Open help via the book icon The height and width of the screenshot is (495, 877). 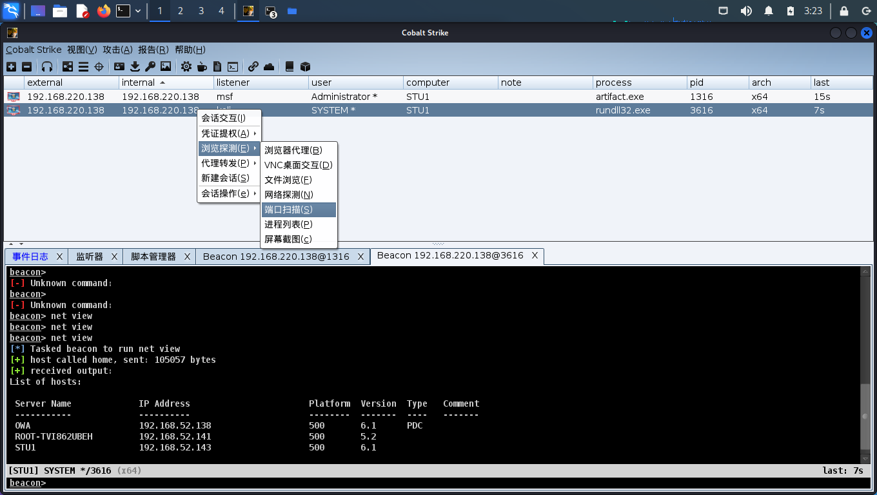[x=290, y=66]
